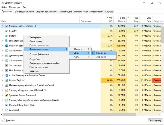Select the Проценты radio option
This screenshot has height=125, width=164.
tap(101, 53)
